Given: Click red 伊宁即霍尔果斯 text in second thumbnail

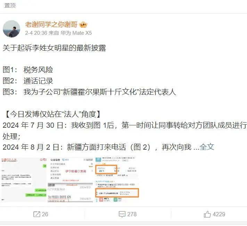Looking at the screenshot, I should coord(76,171).
